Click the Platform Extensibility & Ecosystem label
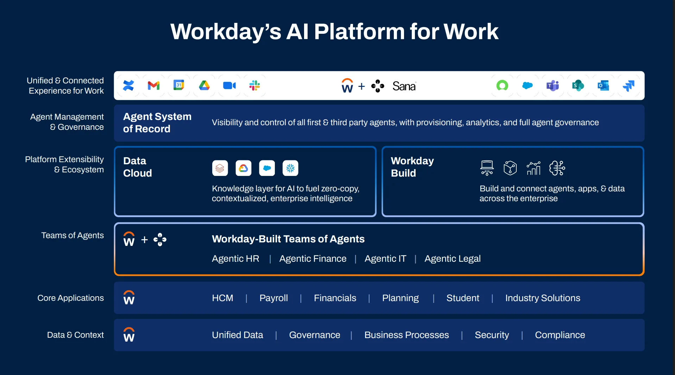Screen dimensions: 675x375 64,164
